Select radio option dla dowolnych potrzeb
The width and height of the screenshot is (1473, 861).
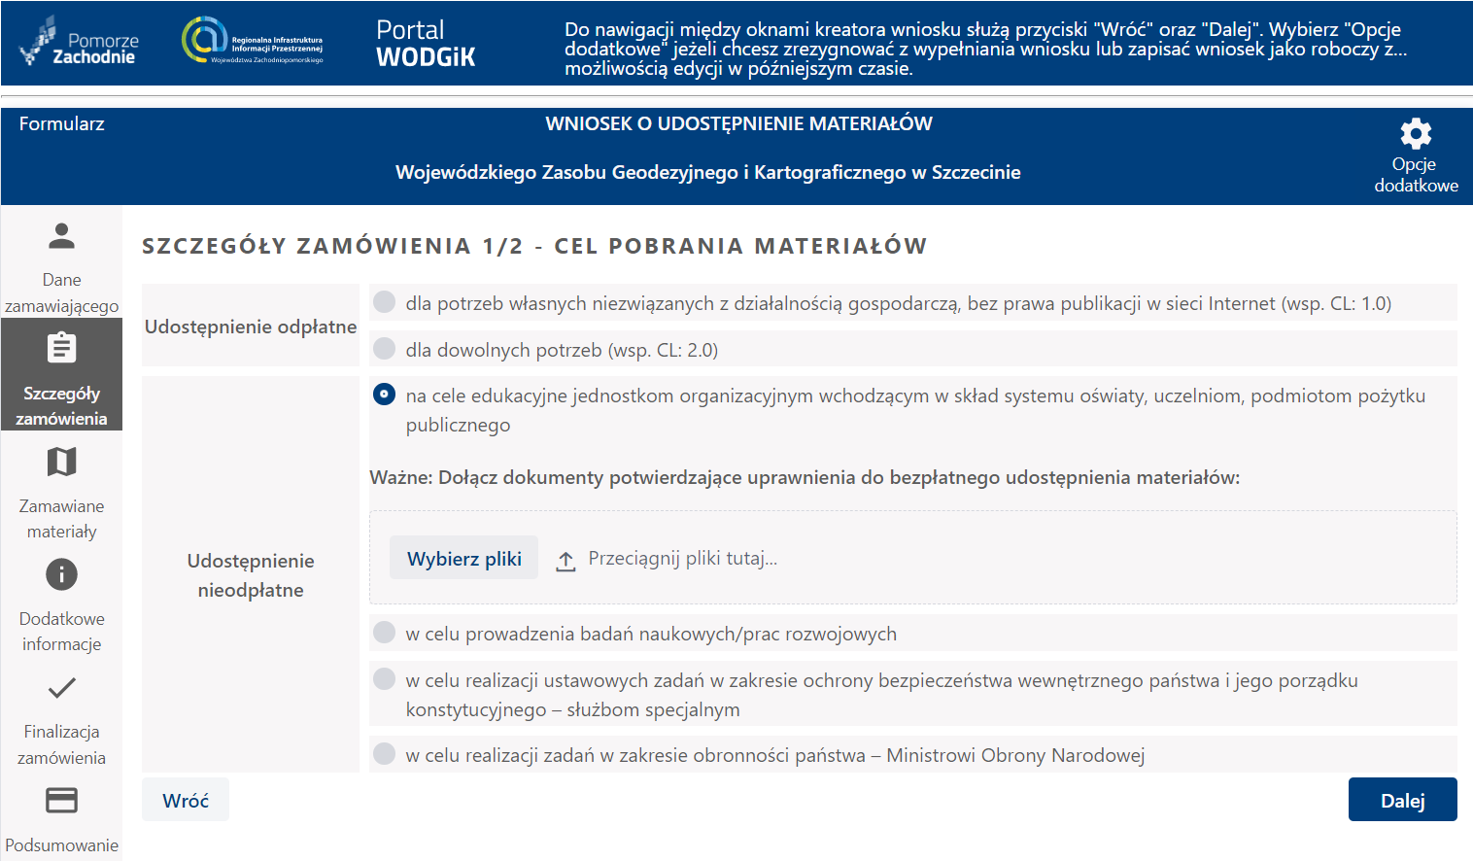pos(384,349)
